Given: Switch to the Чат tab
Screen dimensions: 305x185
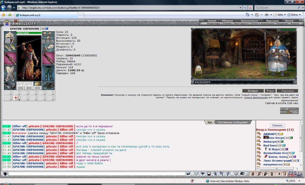Looking at the screenshot, I should [209, 122].
